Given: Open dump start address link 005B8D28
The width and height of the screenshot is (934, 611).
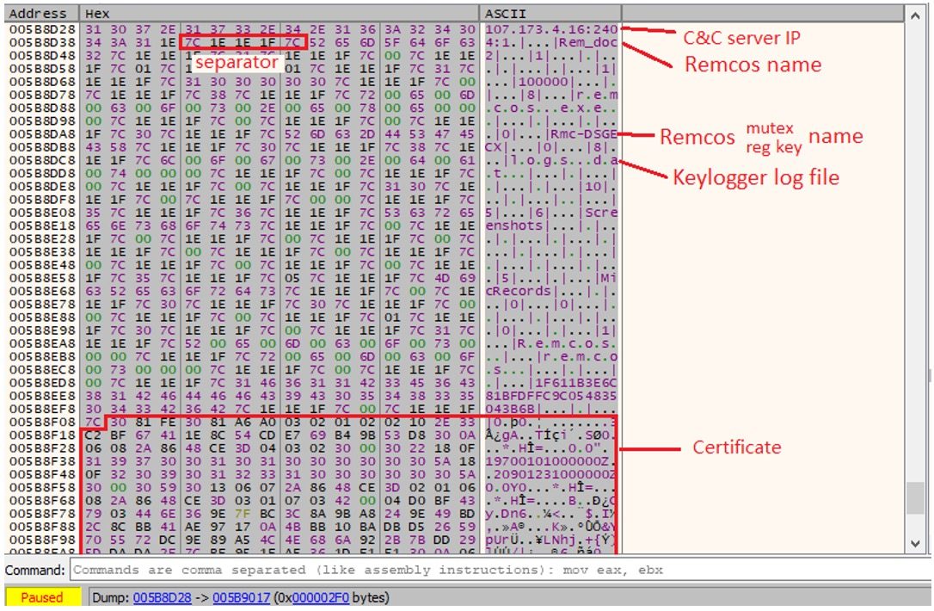Looking at the screenshot, I should (x=161, y=597).
